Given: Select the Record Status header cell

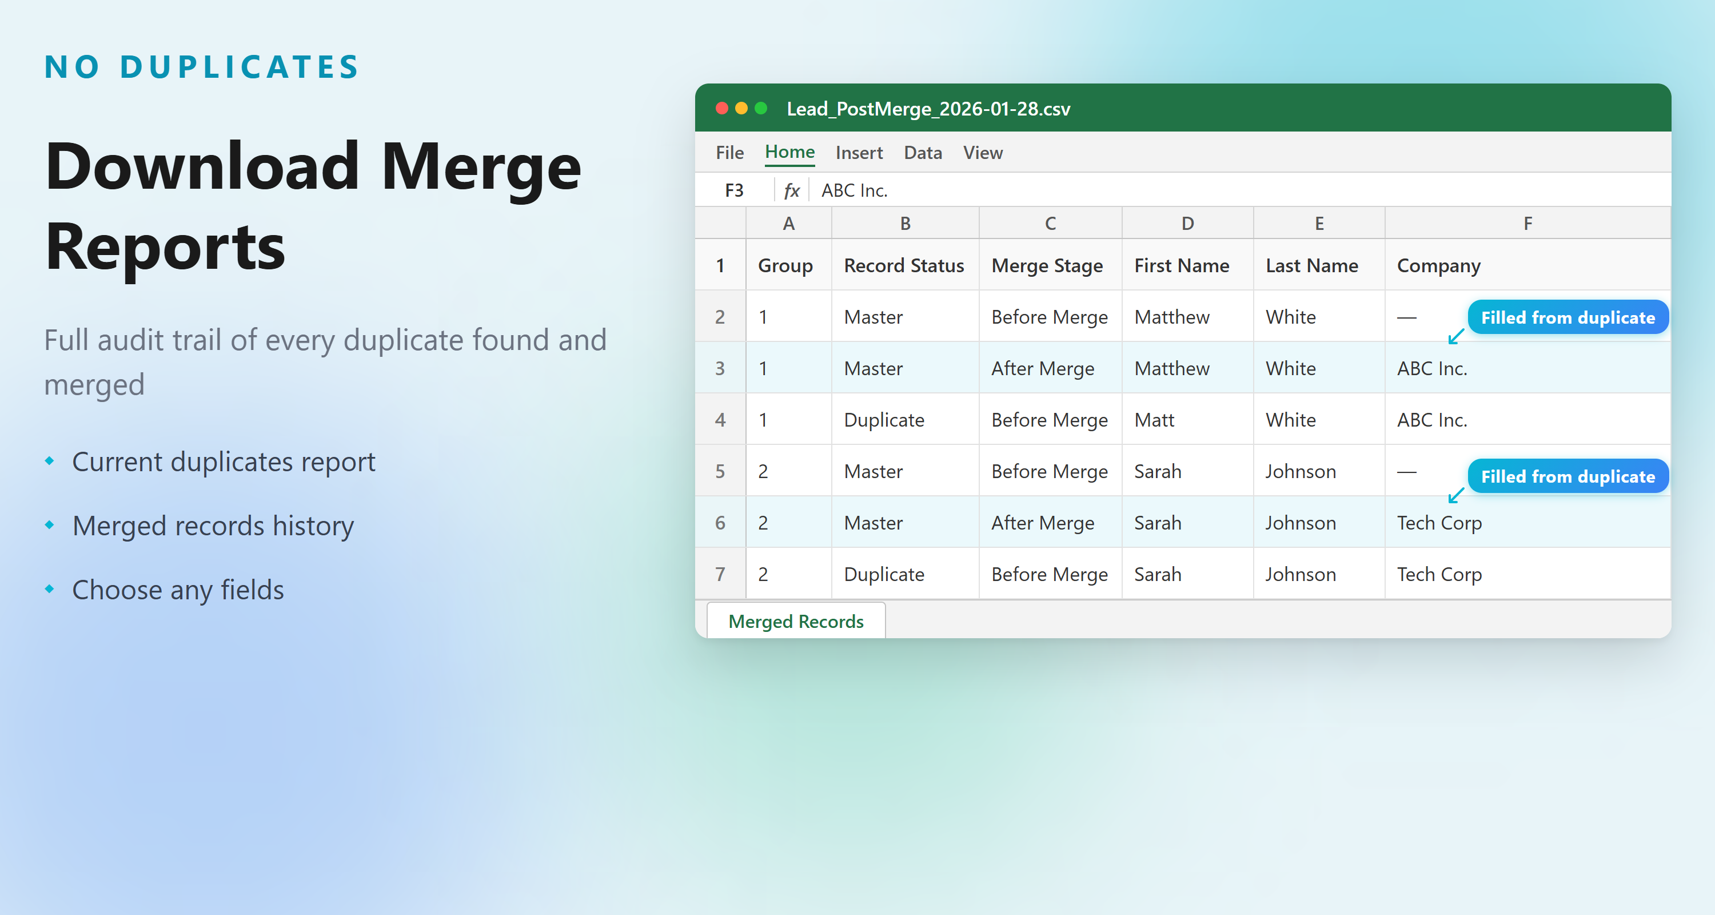Looking at the screenshot, I should tap(903, 266).
